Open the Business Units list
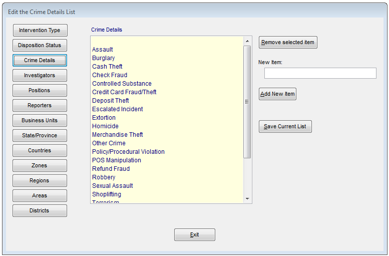This screenshot has height=256, width=389. pos(40,120)
